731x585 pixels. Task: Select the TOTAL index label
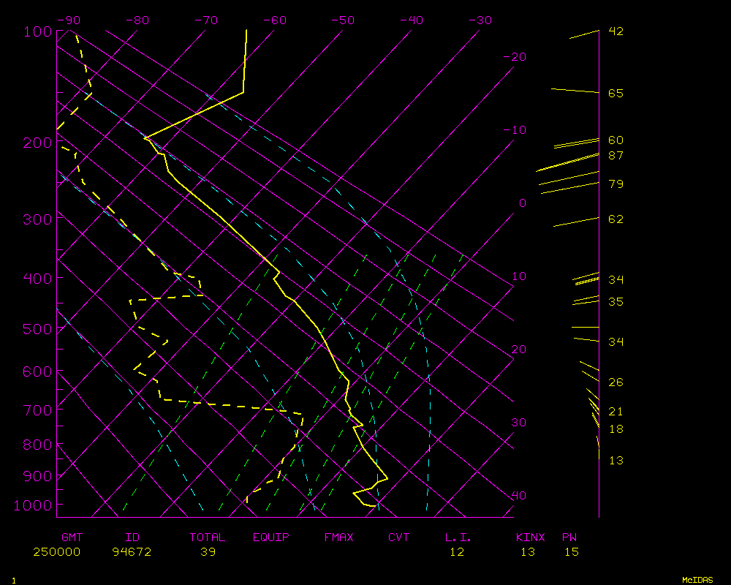click(208, 537)
